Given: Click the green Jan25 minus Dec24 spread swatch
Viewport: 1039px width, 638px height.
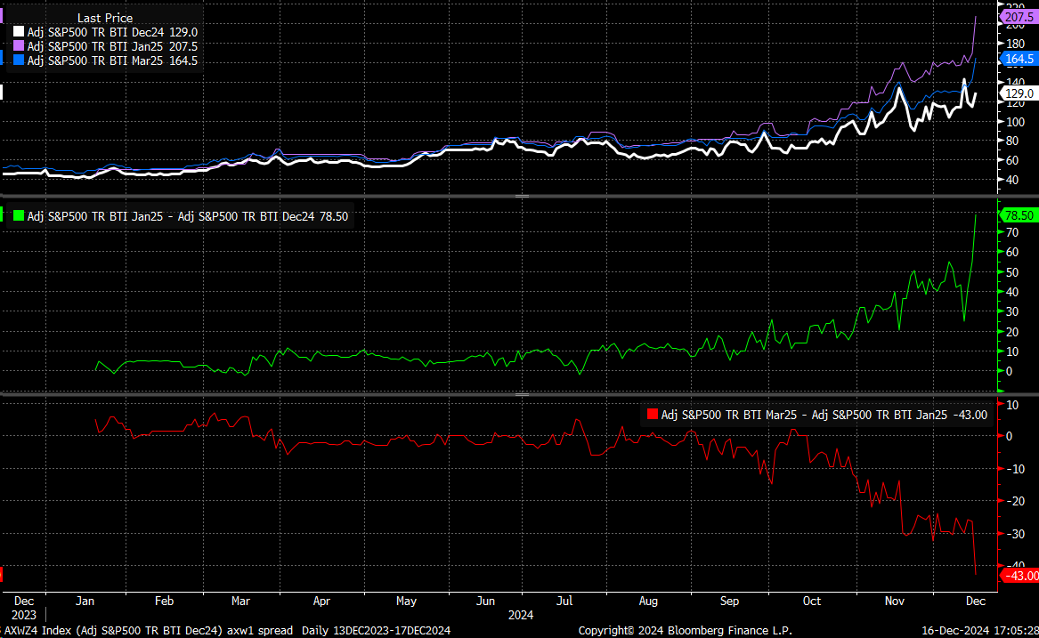Looking at the screenshot, I should pos(19,216).
